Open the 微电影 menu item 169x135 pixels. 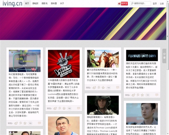tap(35, 3)
